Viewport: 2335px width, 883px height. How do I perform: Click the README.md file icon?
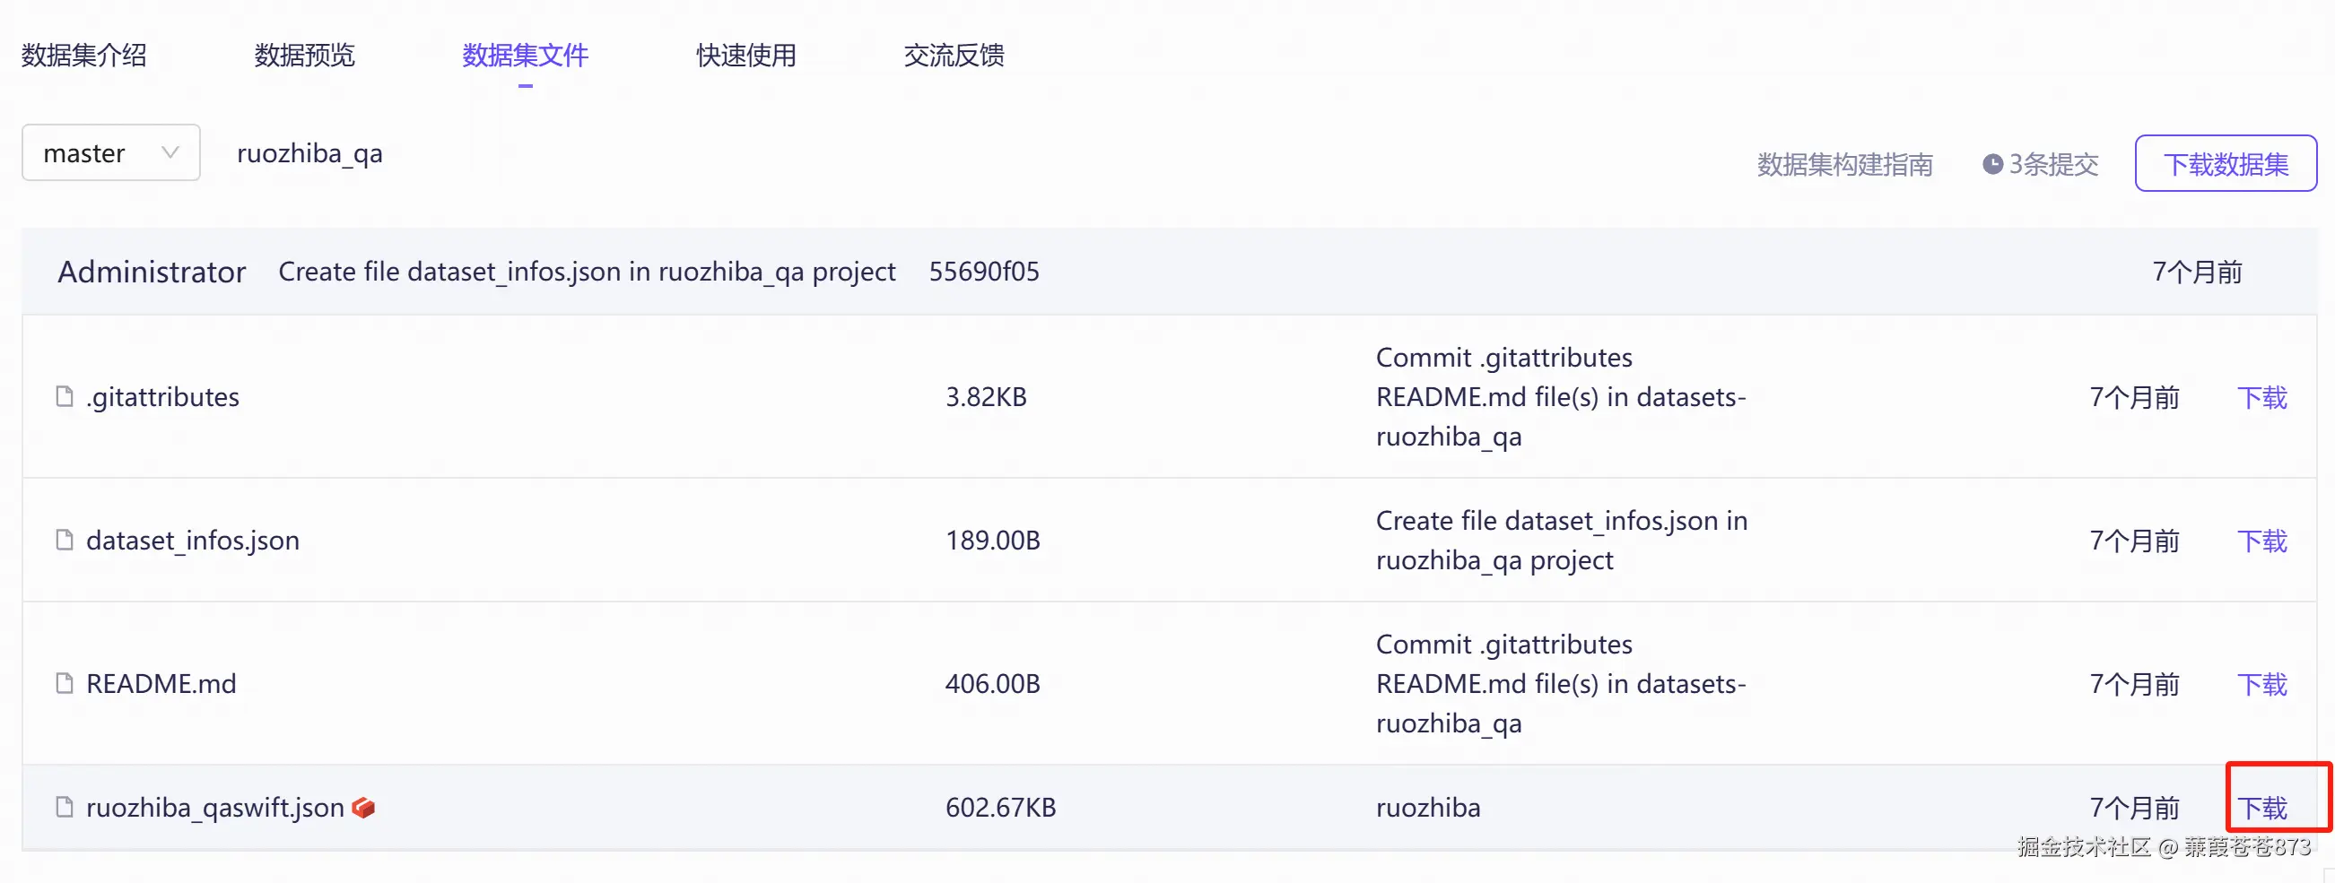[65, 683]
